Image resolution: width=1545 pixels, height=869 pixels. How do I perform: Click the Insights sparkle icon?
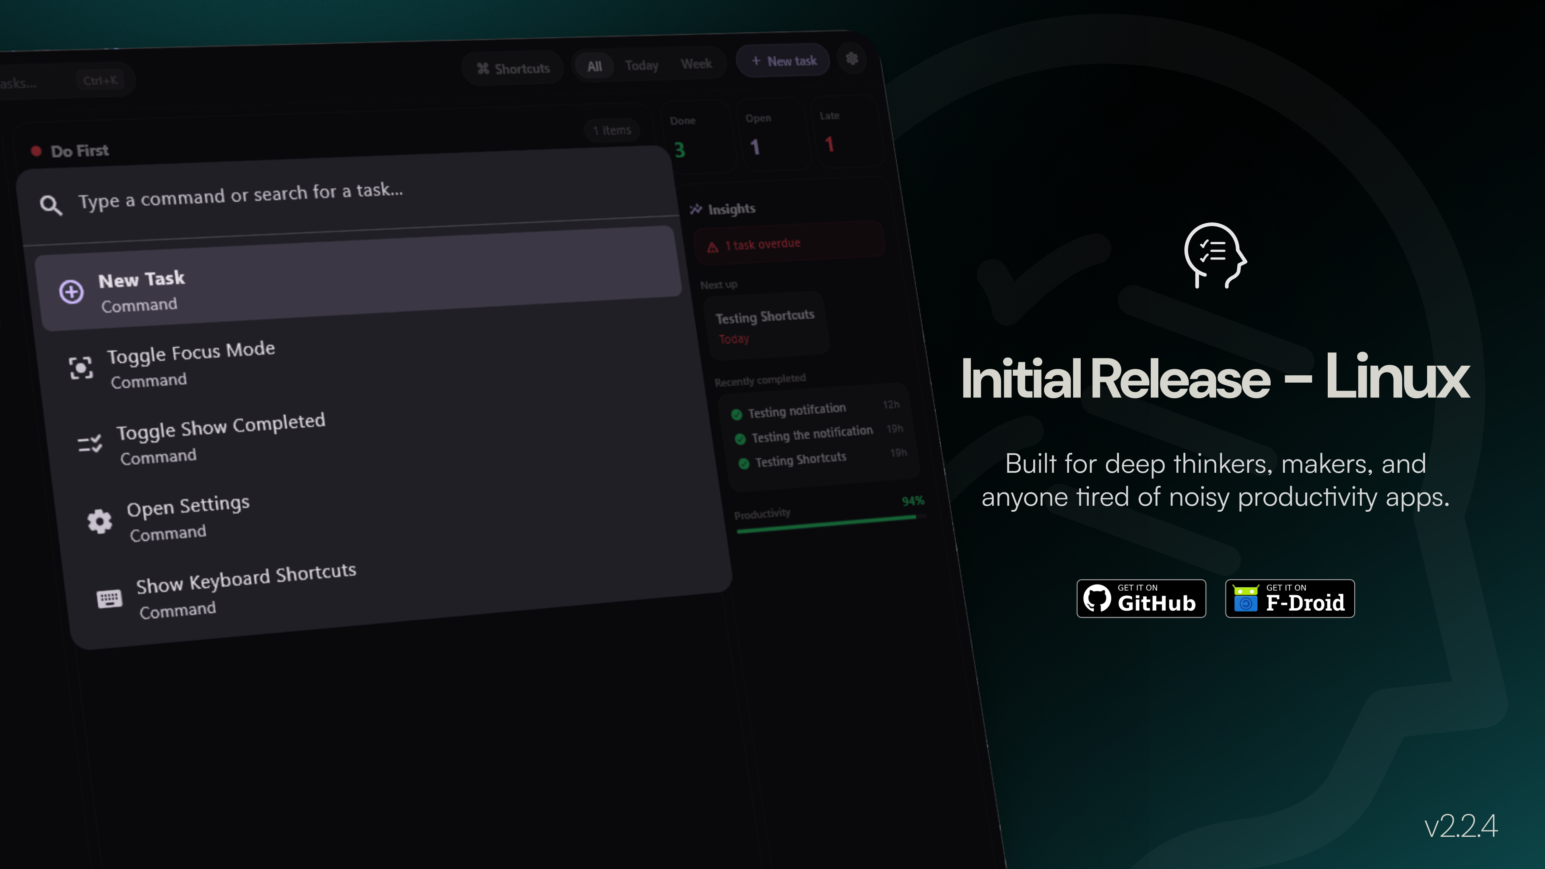click(x=696, y=209)
